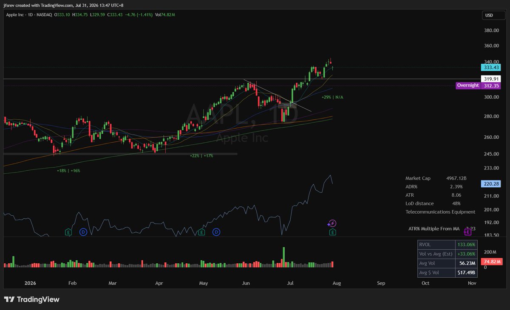Click the 333.43 current price label

[x=490, y=68]
